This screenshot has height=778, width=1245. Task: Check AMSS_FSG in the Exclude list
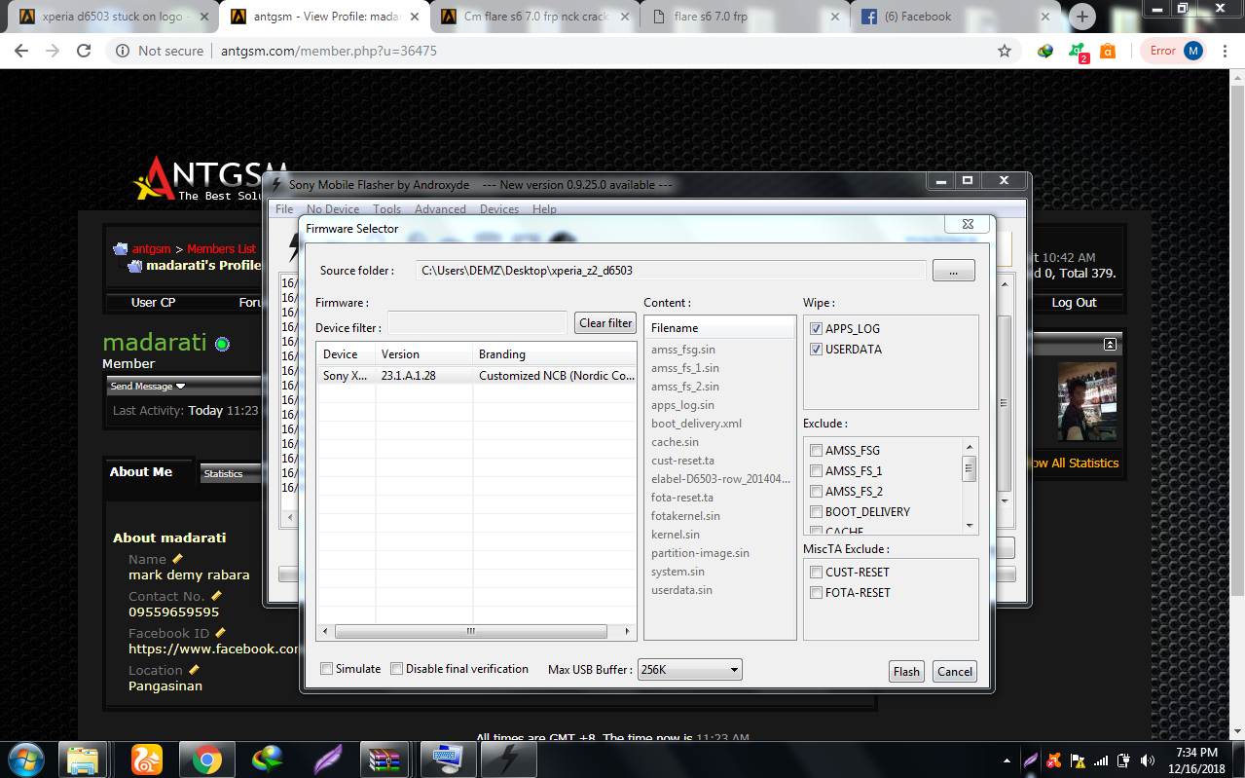coord(816,451)
